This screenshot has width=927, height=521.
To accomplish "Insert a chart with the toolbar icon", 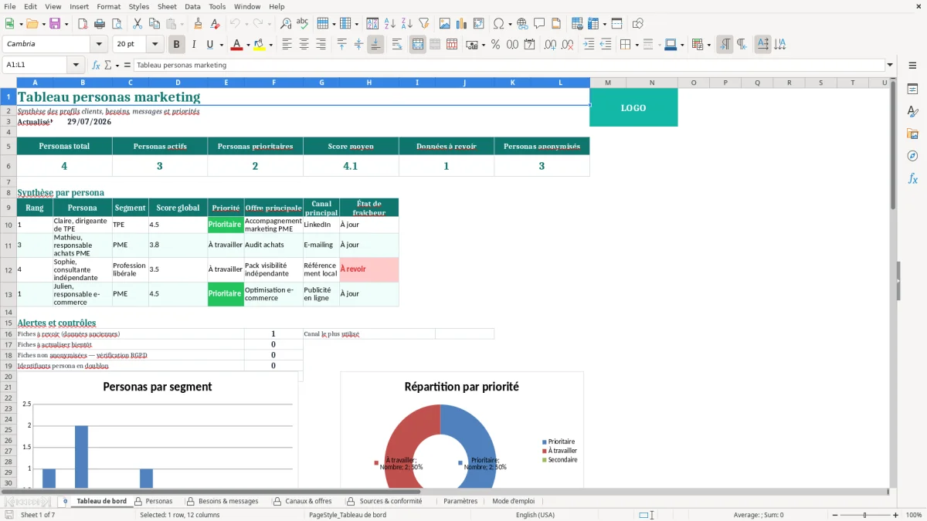I will pyautogui.click(x=462, y=24).
